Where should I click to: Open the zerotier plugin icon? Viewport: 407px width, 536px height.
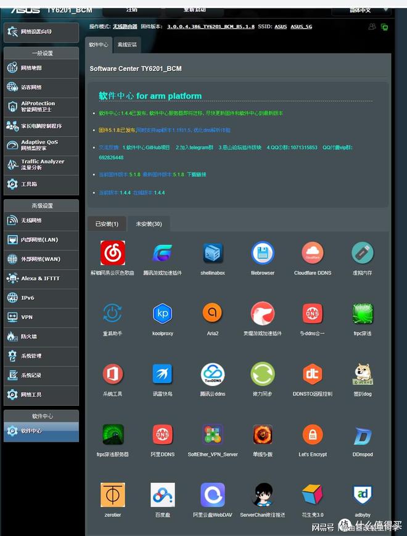112,495
